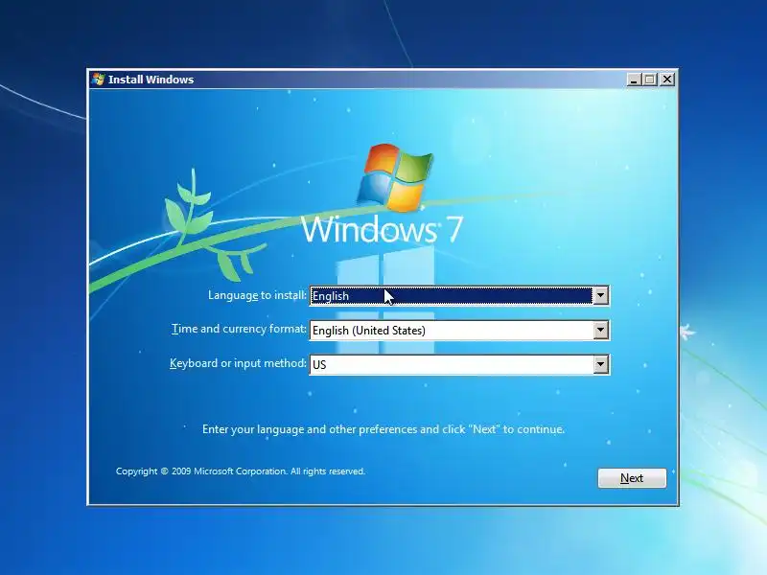
Task: Click the 'Keyboard or input method:' label
Action: click(238, 363)
